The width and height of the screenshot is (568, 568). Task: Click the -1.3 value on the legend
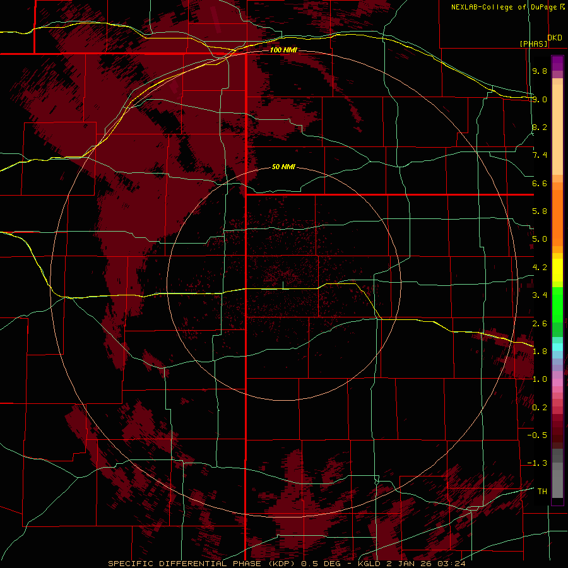point(537,463)
